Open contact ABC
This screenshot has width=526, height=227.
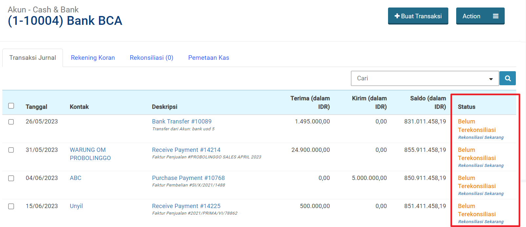75,178
